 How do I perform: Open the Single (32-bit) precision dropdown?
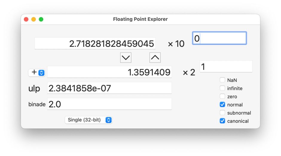(x=88, y=120)
